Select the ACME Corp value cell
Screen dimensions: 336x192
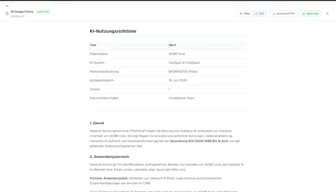pos(177,54)
